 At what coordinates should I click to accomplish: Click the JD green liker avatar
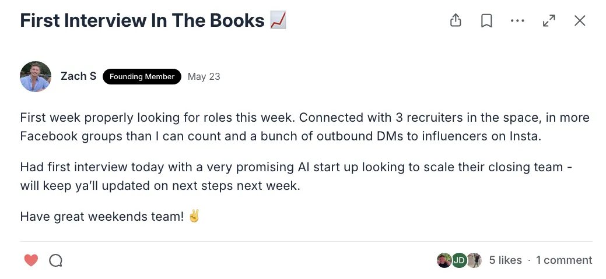click(459, 260)
